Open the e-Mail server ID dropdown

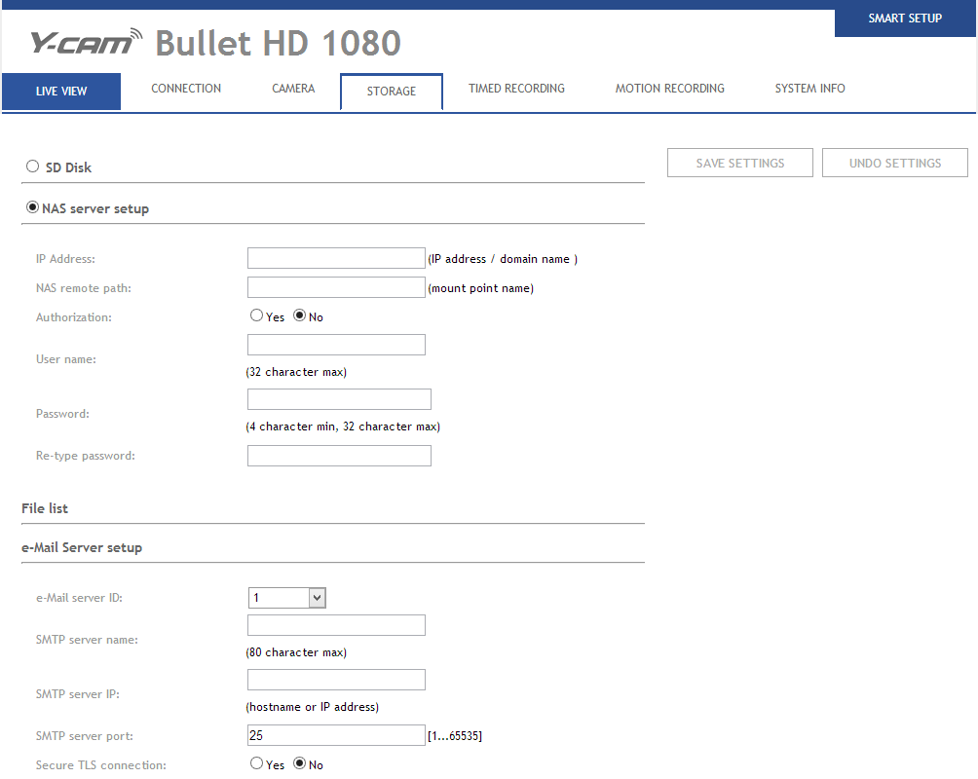(287, 598)
